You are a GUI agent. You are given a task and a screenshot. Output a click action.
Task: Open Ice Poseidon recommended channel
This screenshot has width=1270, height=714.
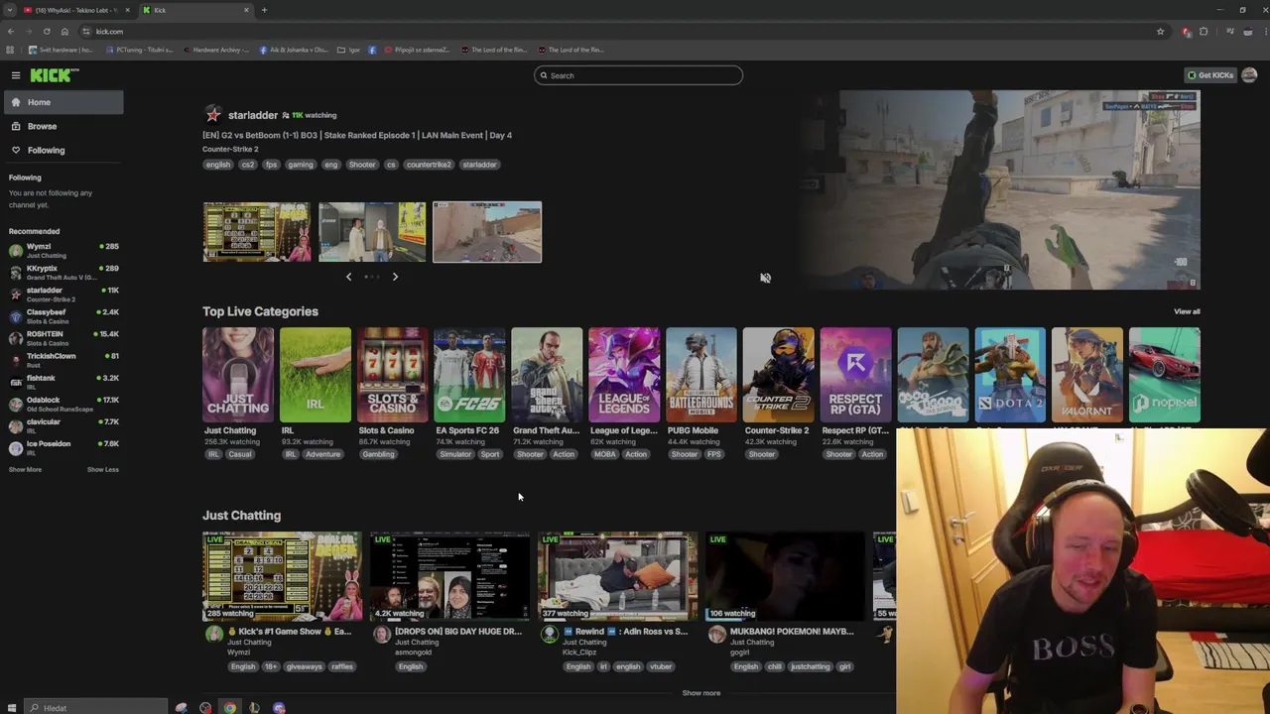(x=63, y=447)
